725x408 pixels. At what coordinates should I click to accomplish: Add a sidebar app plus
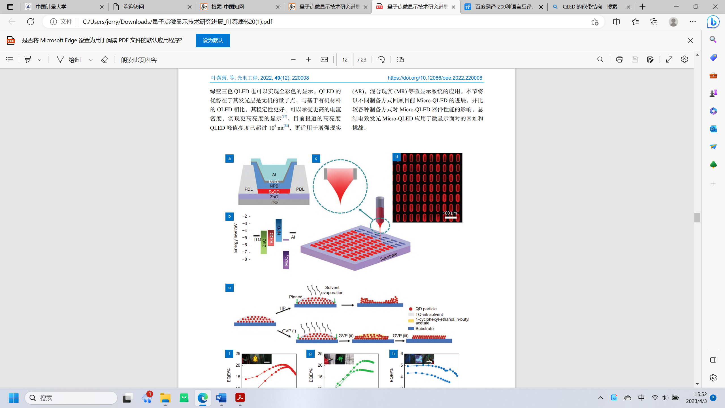pyautogui.click(x=713, y=184)
